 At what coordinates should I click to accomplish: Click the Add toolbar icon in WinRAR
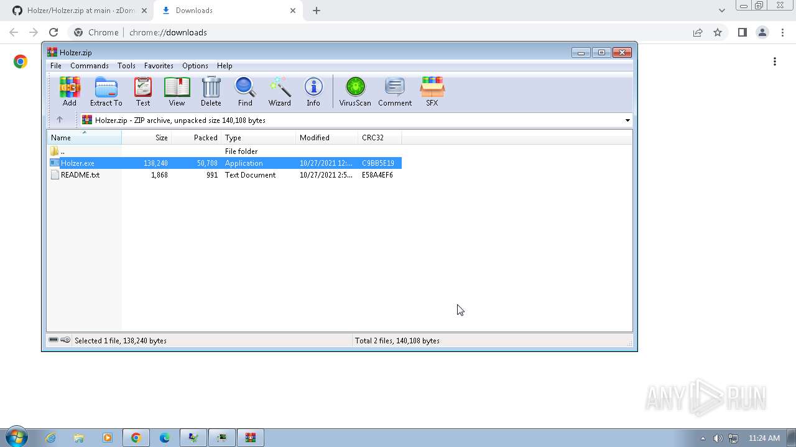[x=70, y=91]
